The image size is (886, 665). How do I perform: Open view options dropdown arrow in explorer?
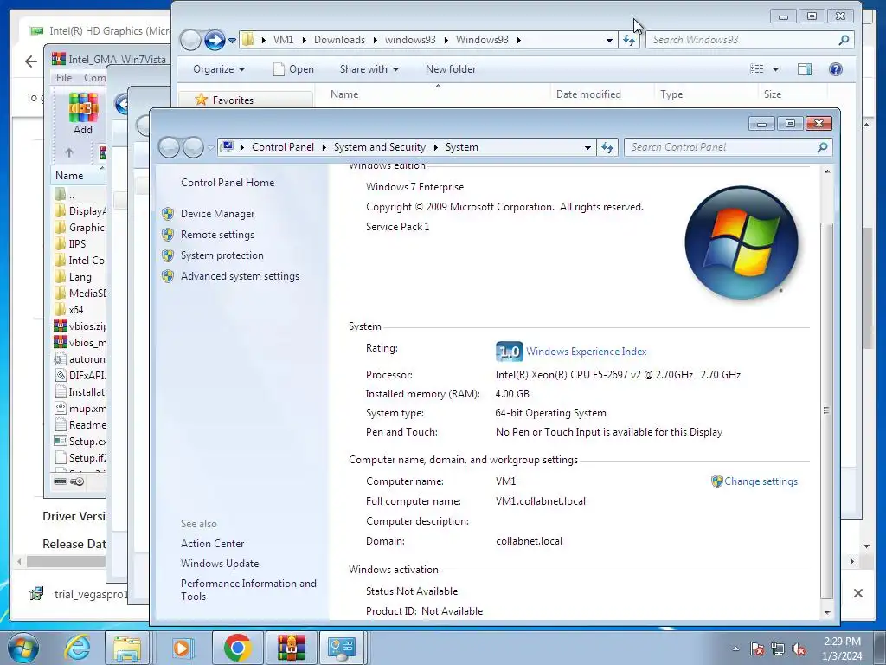pos(775,69)
